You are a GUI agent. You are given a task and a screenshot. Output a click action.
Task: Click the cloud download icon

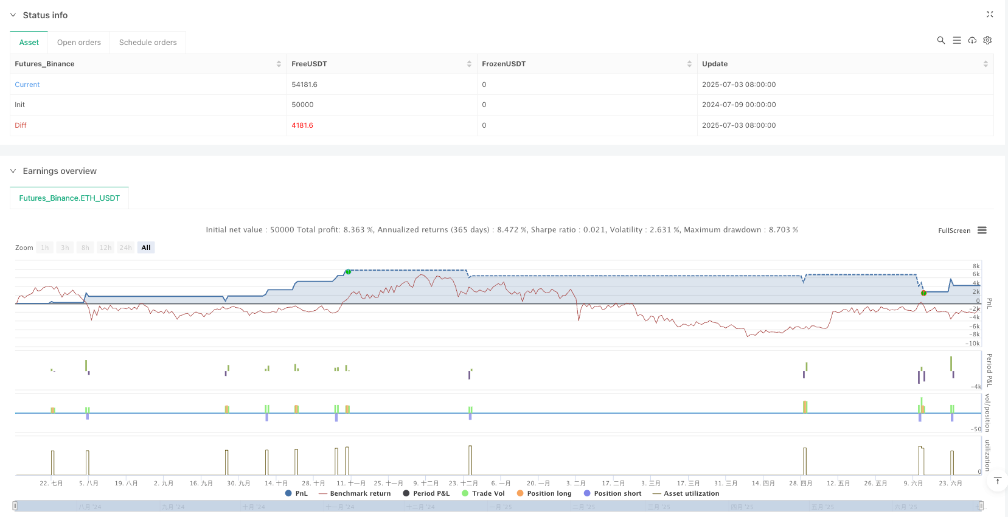[x=972, y=40]
